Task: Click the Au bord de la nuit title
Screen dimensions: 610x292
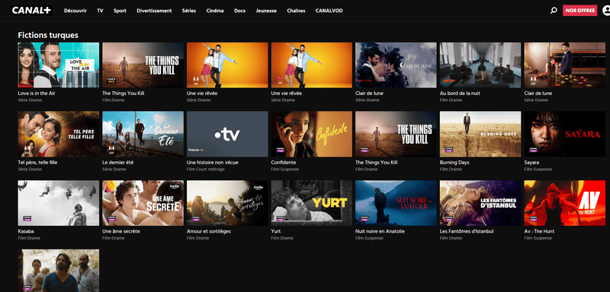Action: point(460,94)
